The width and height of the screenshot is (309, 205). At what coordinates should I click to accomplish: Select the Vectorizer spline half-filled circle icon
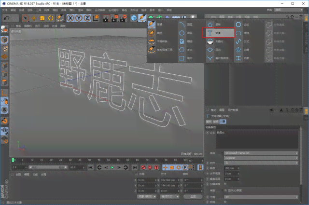tap(210, 41)
